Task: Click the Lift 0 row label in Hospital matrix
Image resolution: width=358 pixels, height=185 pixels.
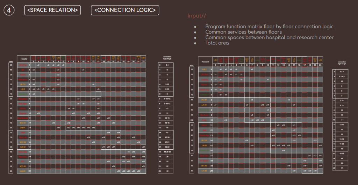Action: tap(23, 89)
